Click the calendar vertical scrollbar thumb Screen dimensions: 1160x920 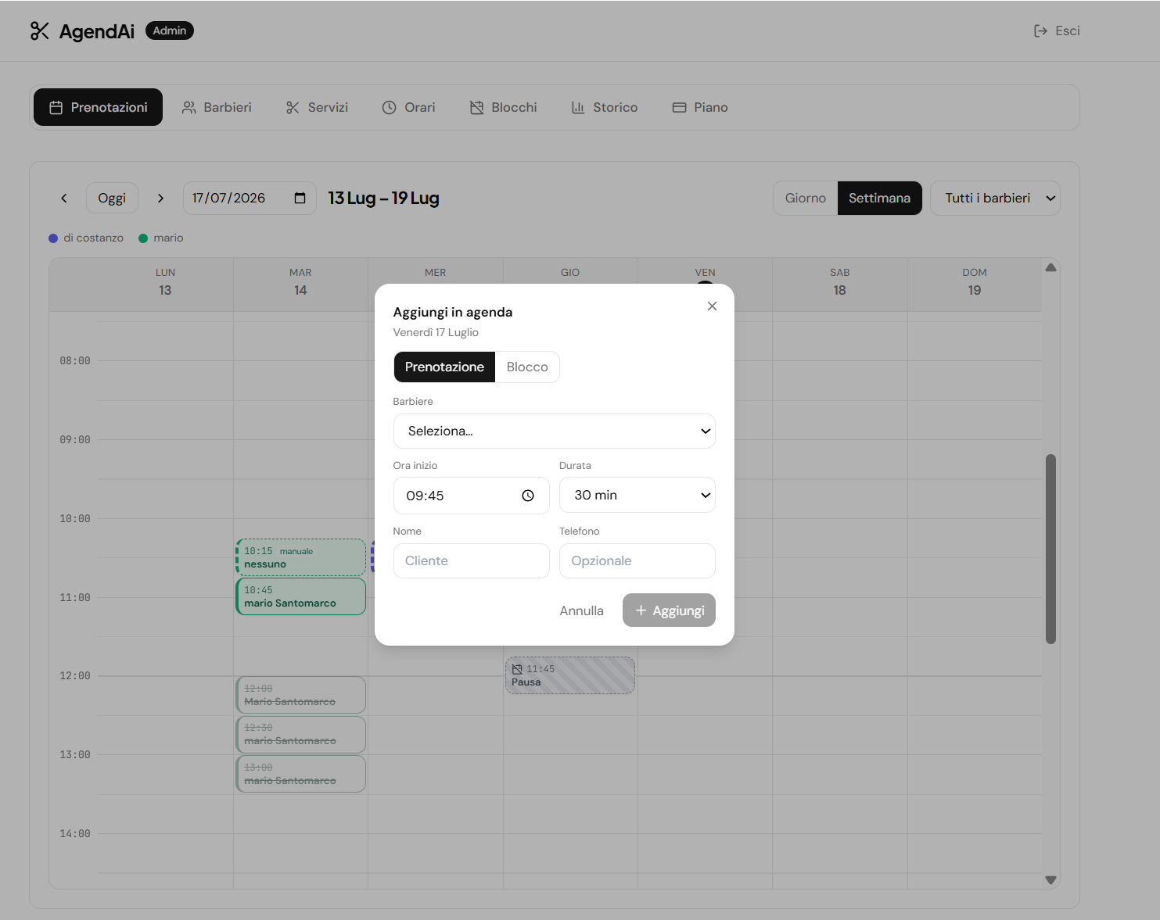[x=1050, y=549]
